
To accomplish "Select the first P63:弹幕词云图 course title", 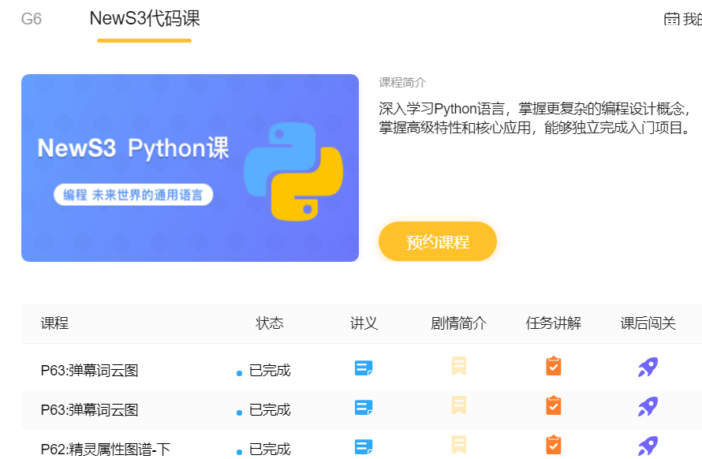I will (x=90, y=371).
